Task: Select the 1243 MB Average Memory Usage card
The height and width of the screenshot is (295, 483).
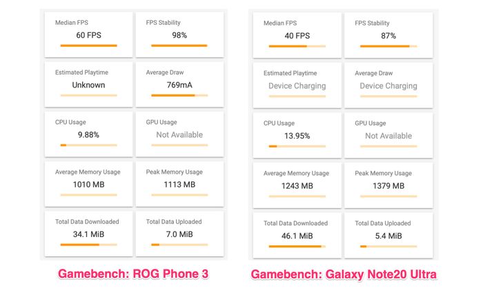Action: pyautogui.click(x=297, y=185)
